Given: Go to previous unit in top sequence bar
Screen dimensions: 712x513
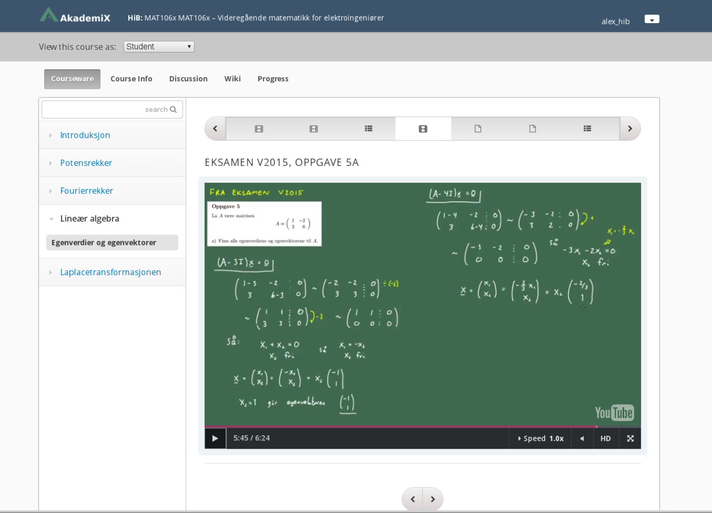Looking at the screenshot, I should [215, 129].
